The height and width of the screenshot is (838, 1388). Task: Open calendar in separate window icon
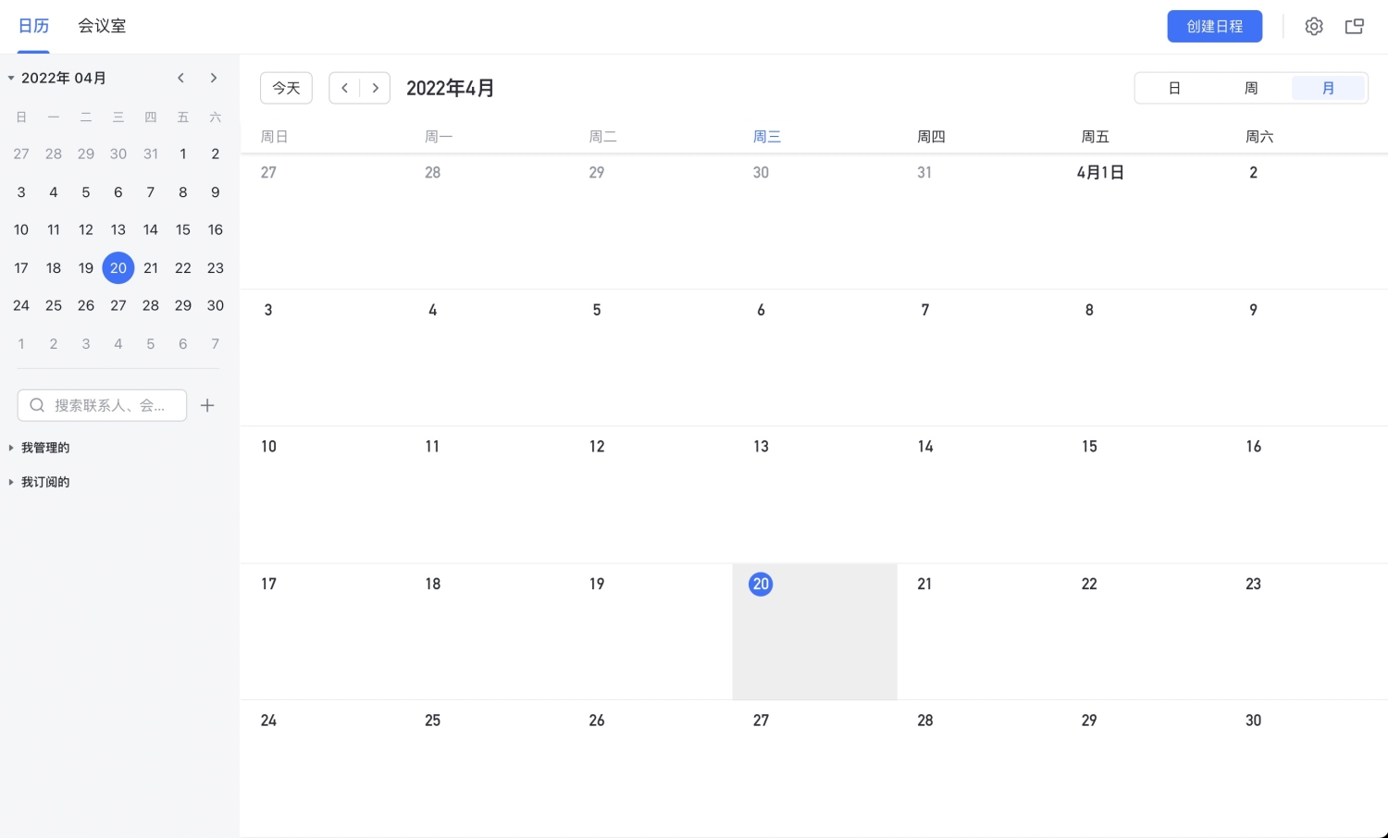tap(1355, 26)
